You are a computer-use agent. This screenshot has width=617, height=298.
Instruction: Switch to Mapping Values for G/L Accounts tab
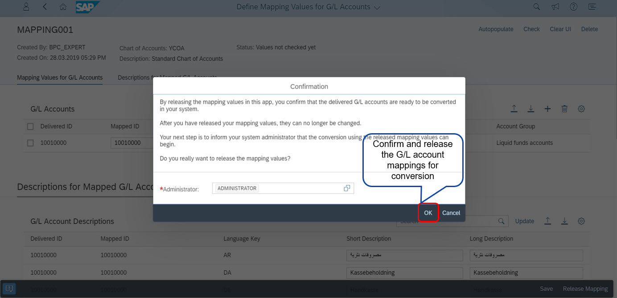(60, 78)
